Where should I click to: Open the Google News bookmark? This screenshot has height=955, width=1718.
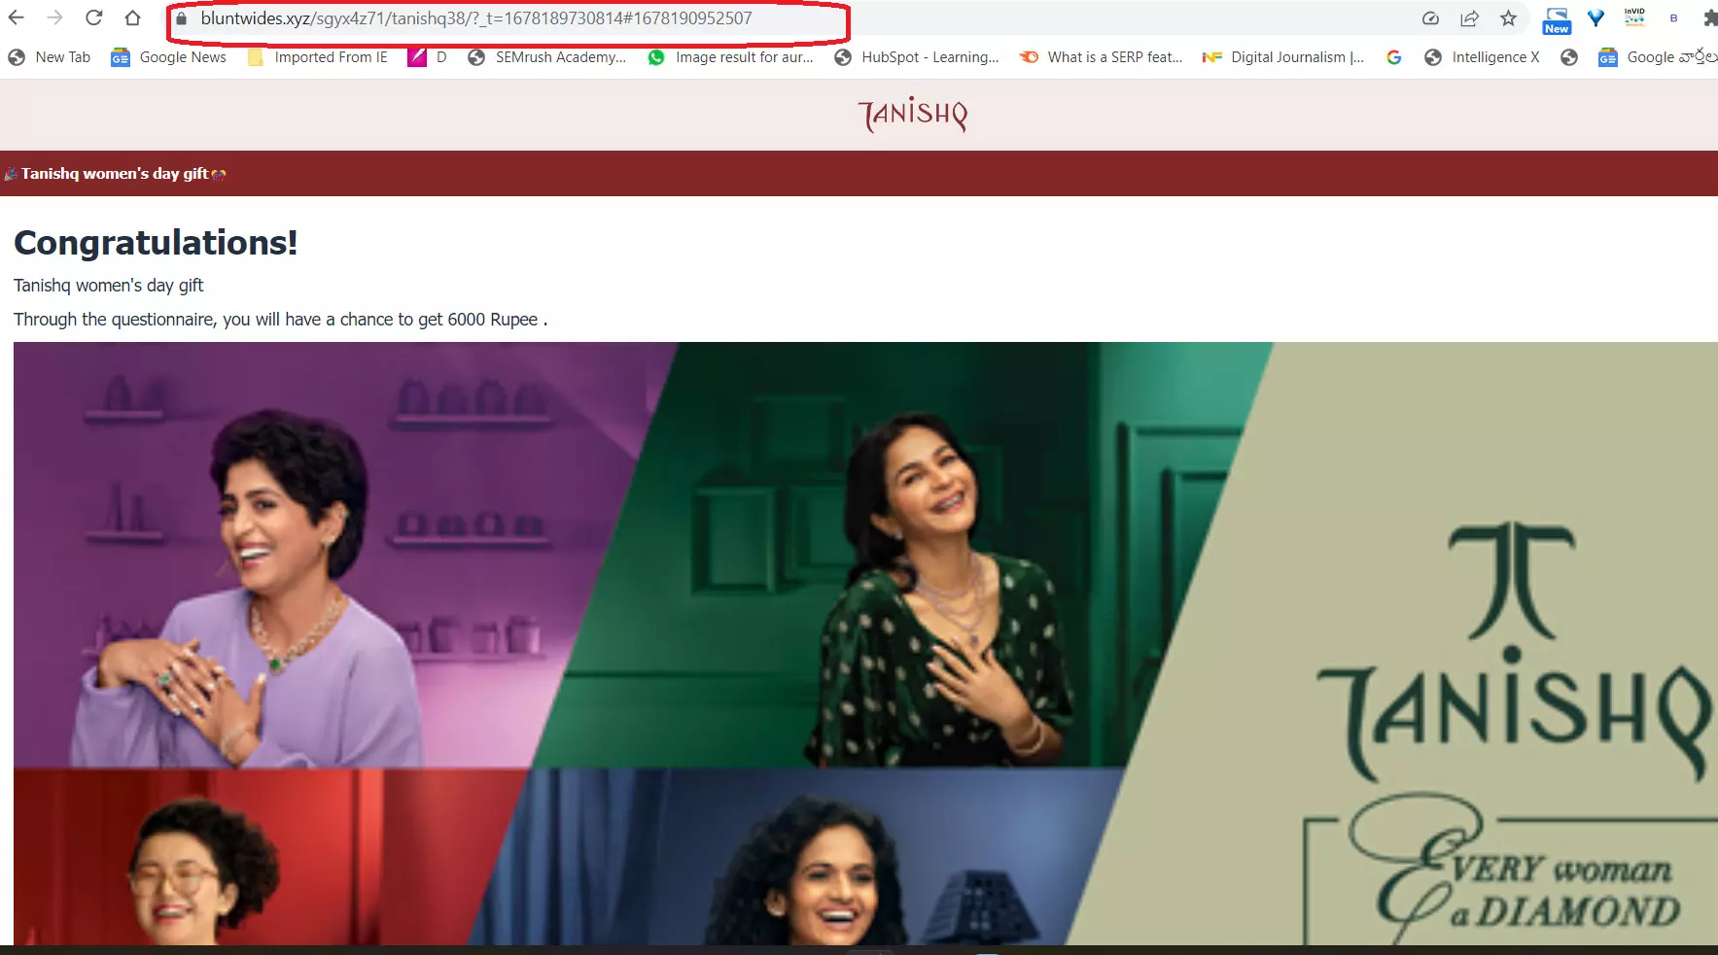(169, 57)
